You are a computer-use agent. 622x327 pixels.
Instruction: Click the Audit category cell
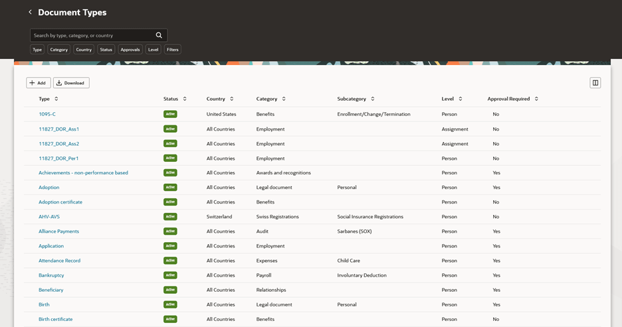262,231
